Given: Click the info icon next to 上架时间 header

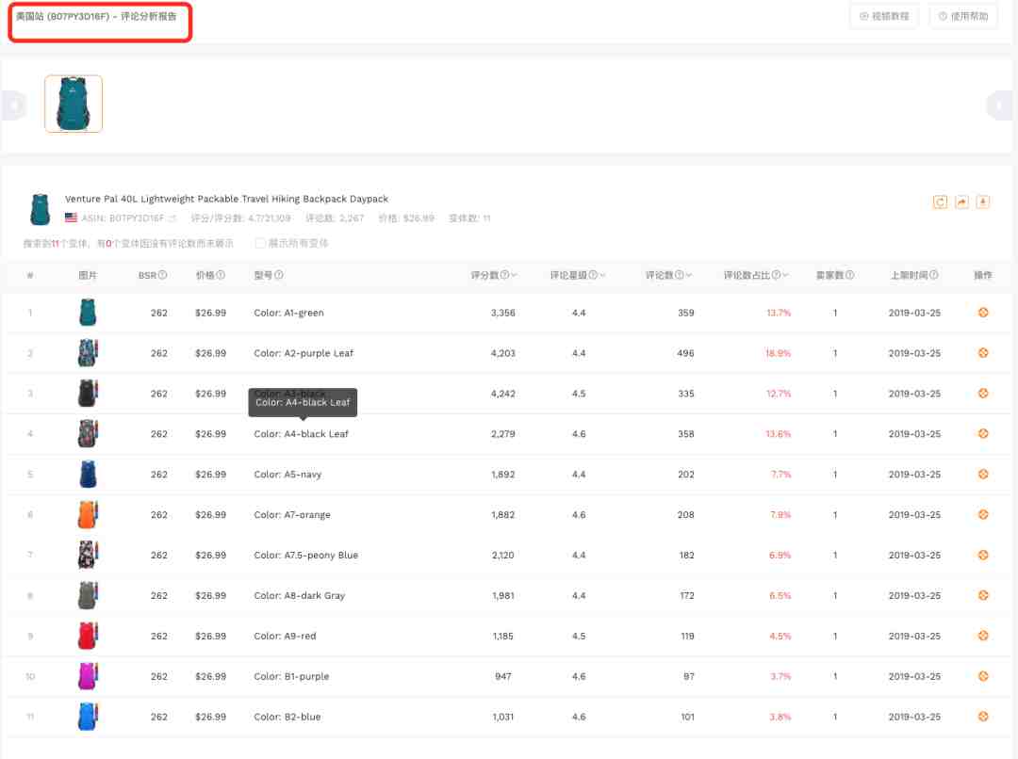Looking at the screenshot, I should 933,275.
